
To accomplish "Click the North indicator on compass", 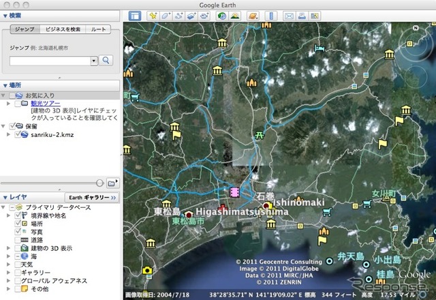I will [x=416, y=28].
